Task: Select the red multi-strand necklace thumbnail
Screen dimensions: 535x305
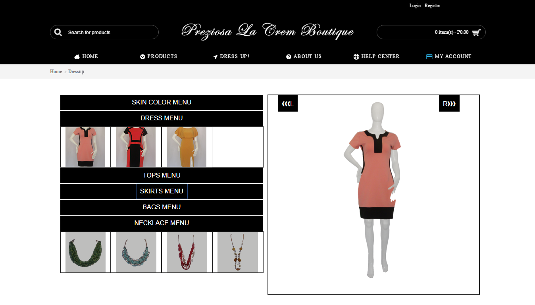Action: pyautogui.click(x=187, y=252)
